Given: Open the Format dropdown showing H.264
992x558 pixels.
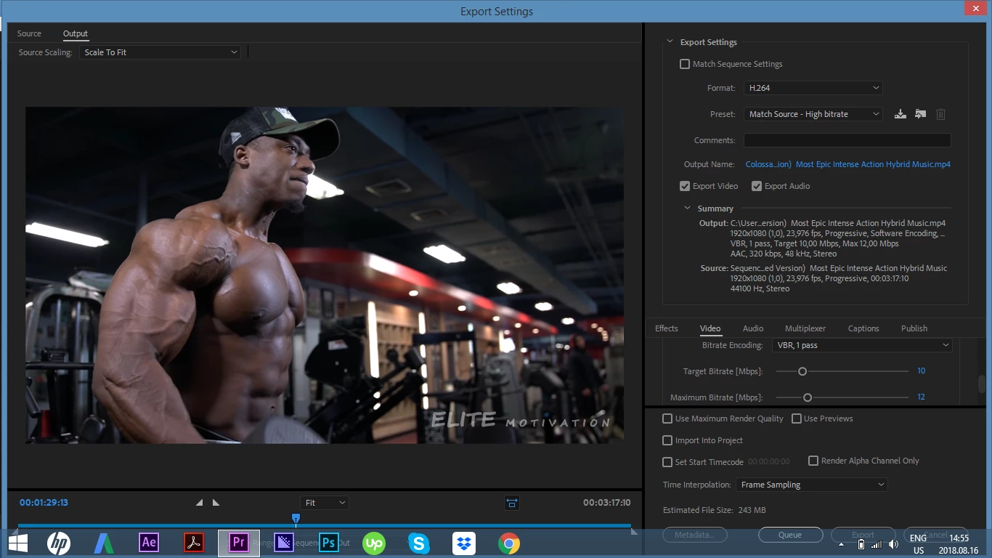Looking at the screenshot, I should [813, 88].
